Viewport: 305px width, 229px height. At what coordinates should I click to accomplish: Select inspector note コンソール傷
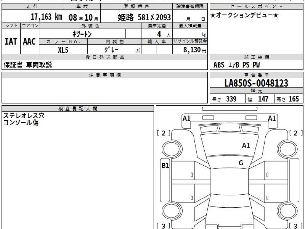point(21,123)
